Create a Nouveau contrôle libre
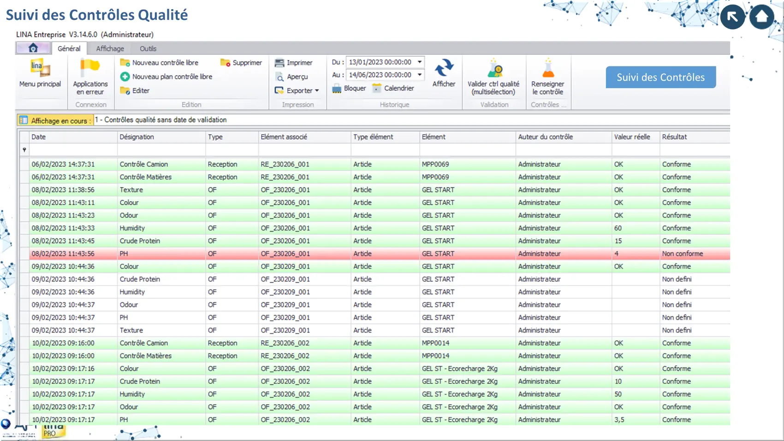784x441 pixels. point(160,63)
